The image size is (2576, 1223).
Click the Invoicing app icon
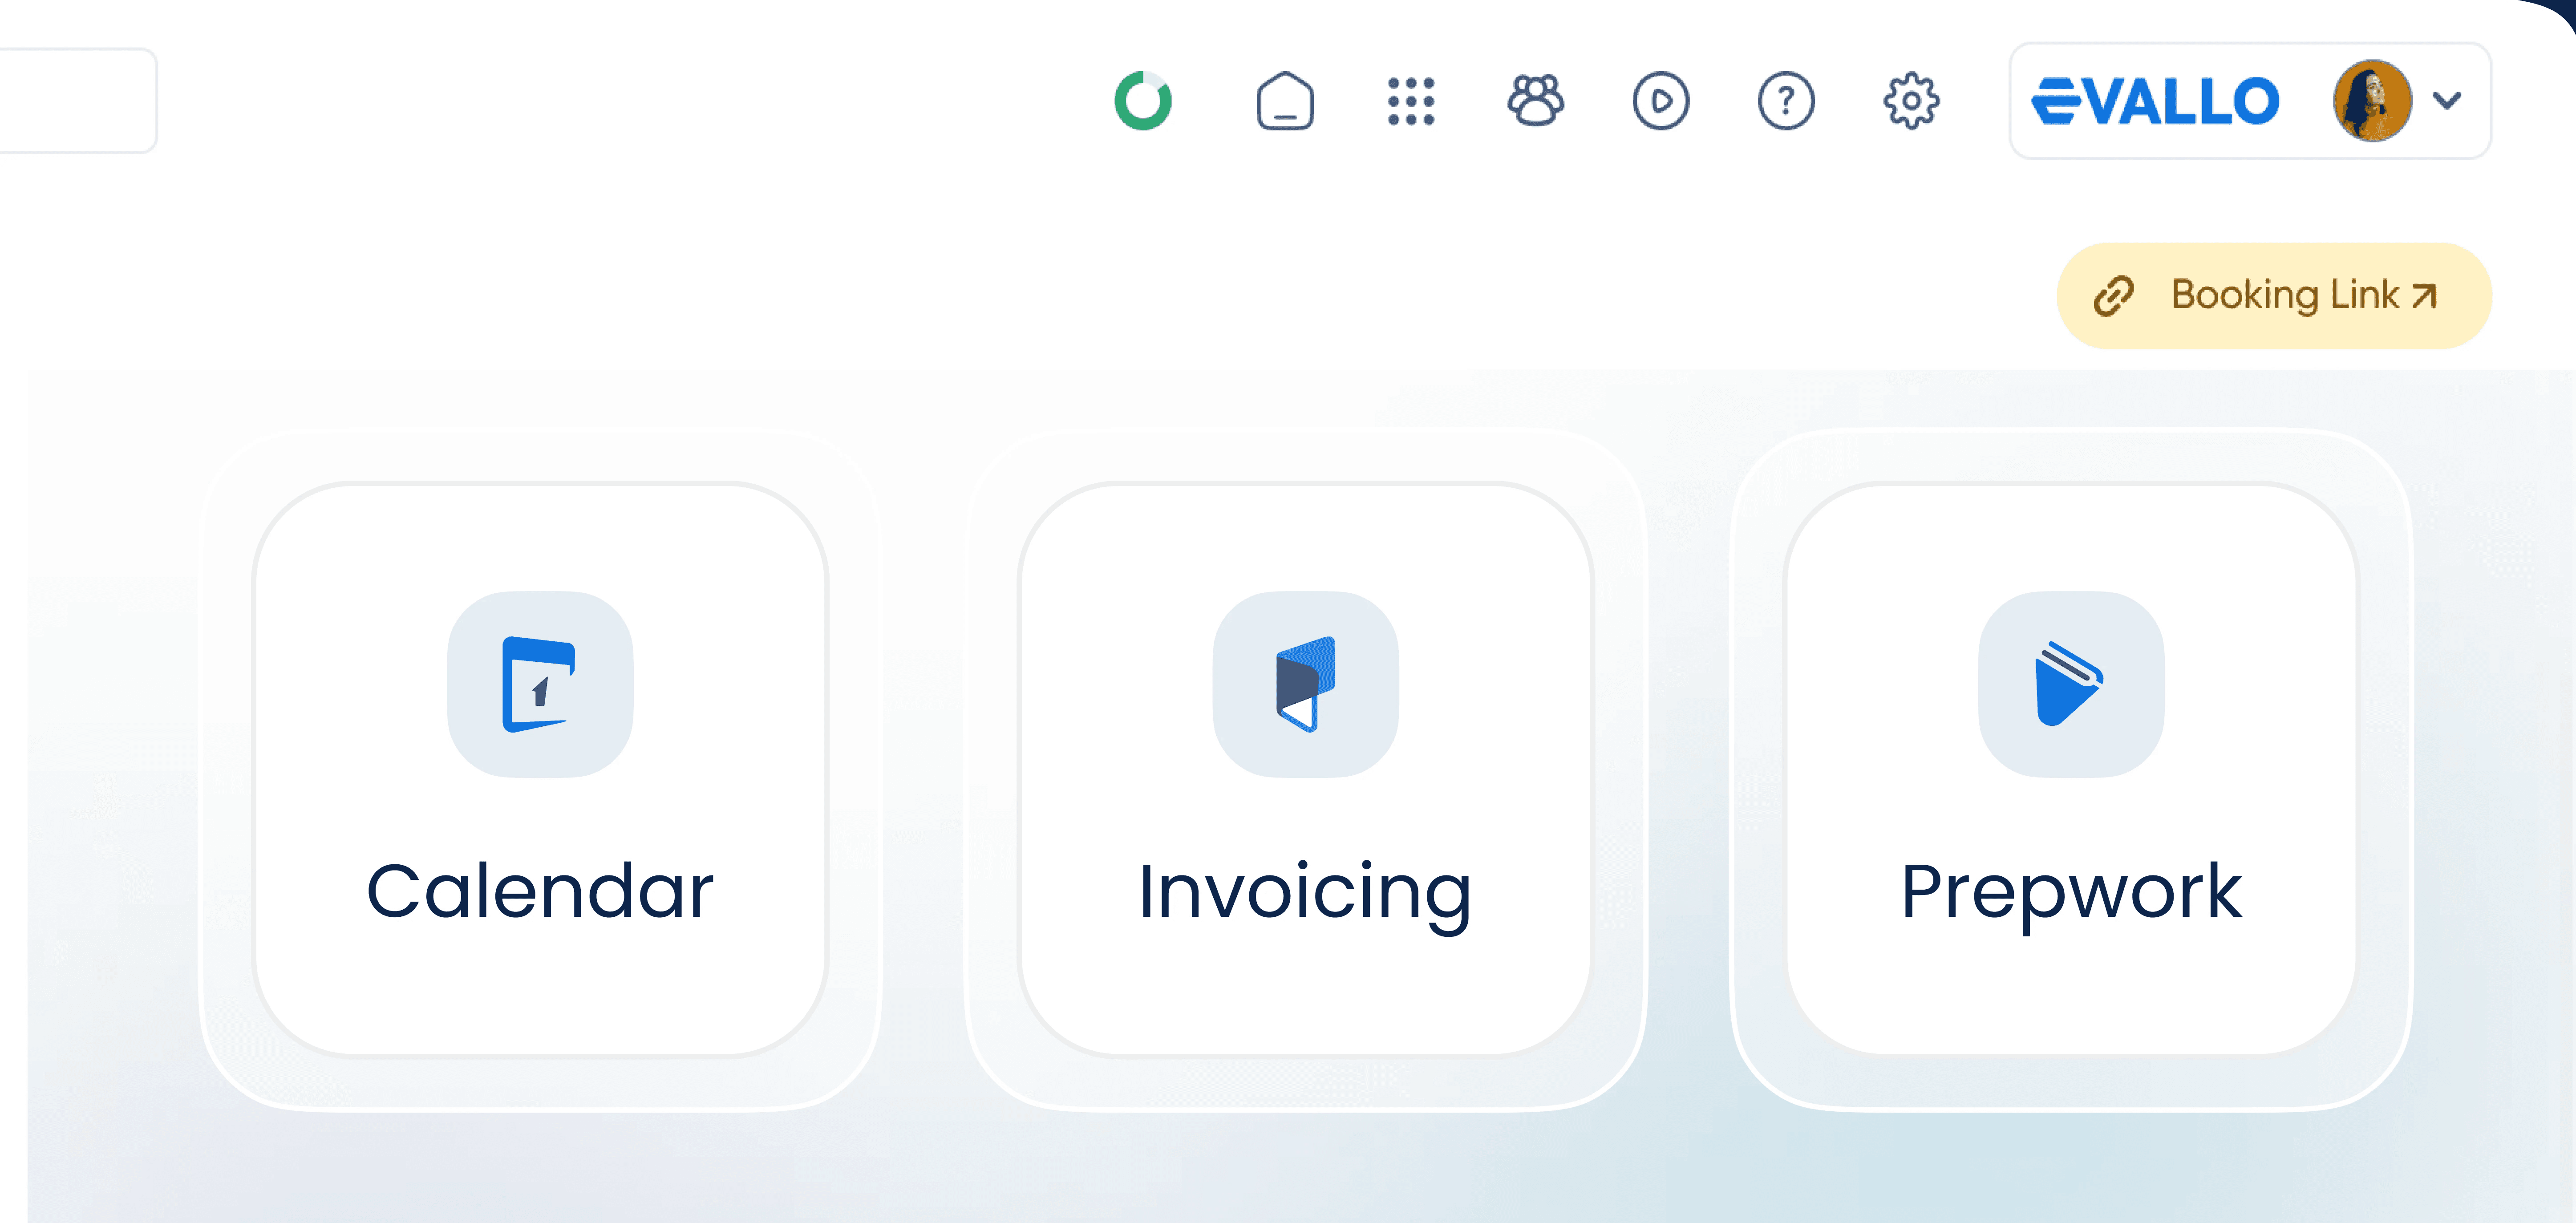pyautogui.click(x=1305, y=684)
